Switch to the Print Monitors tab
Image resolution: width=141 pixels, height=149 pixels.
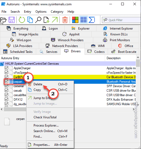click(116, 40)
